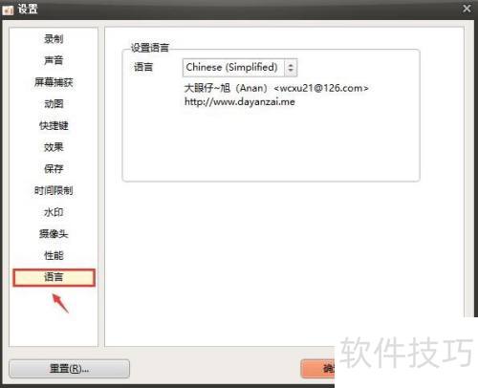Open 摄像头 settings page

tap(54, 234)
